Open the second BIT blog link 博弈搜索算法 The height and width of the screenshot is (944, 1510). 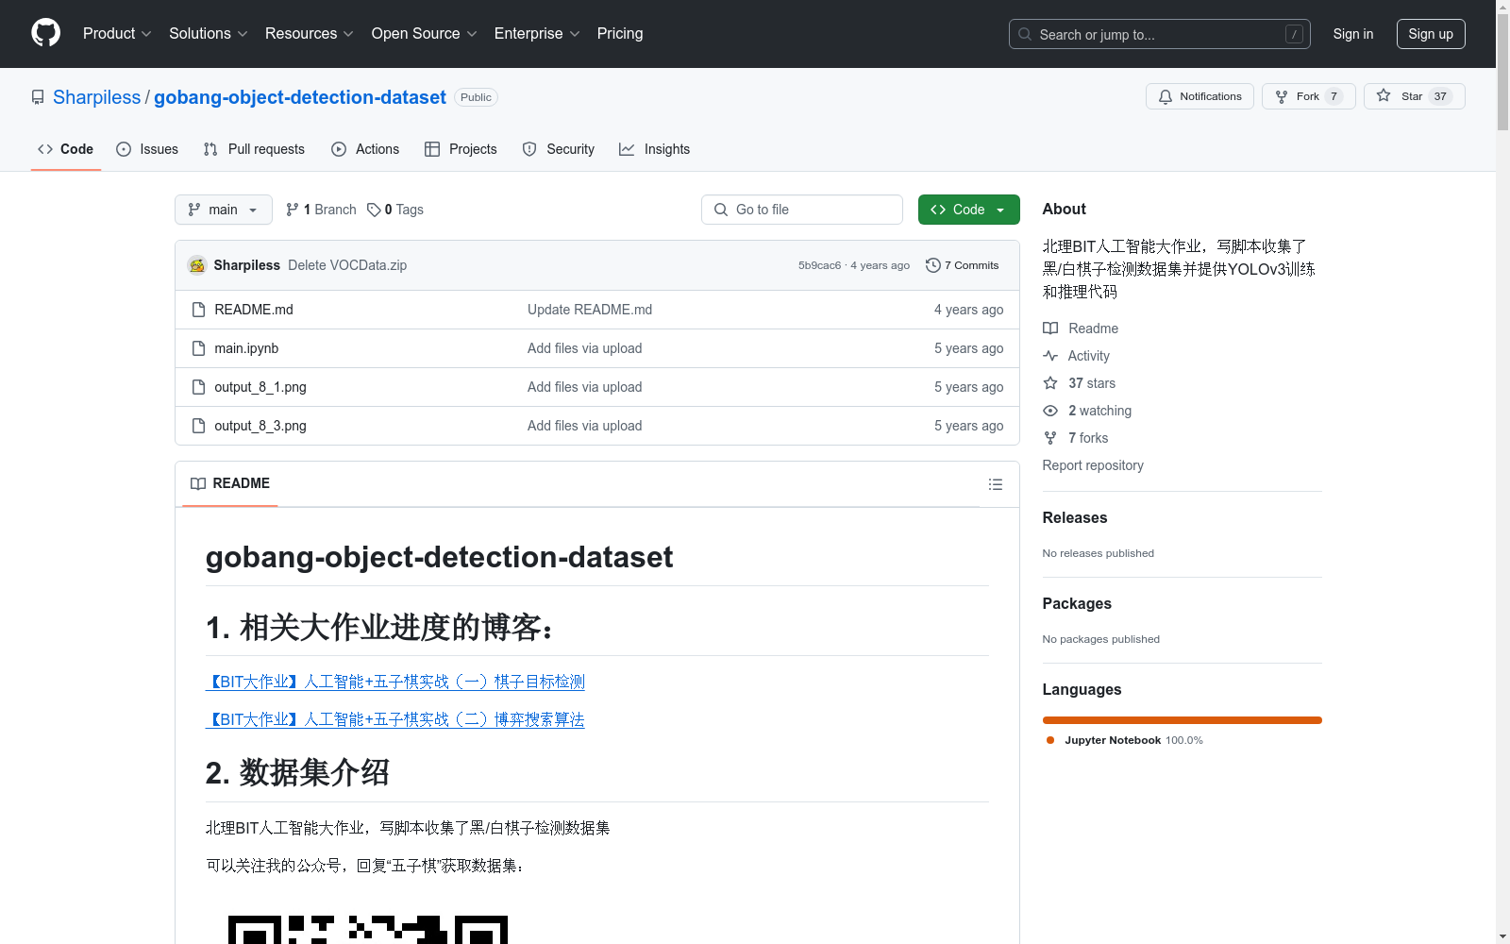click(395, 719)
